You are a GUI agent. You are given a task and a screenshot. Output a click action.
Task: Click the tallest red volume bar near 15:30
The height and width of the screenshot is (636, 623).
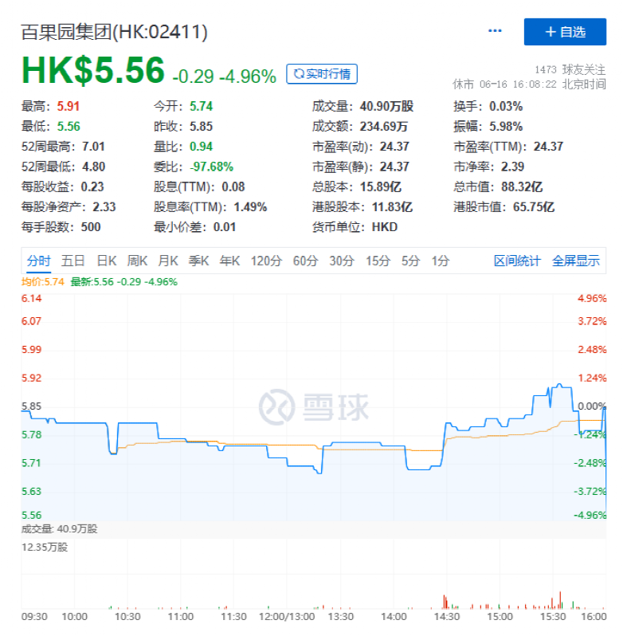pyautogui.click(x=560, y=600)
